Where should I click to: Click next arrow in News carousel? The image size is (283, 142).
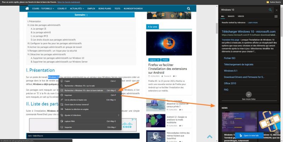278,132
